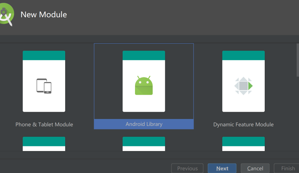Click the highlighted Android Library label
The width and height of the screenshot is (299, 173).
click(144, 124)
